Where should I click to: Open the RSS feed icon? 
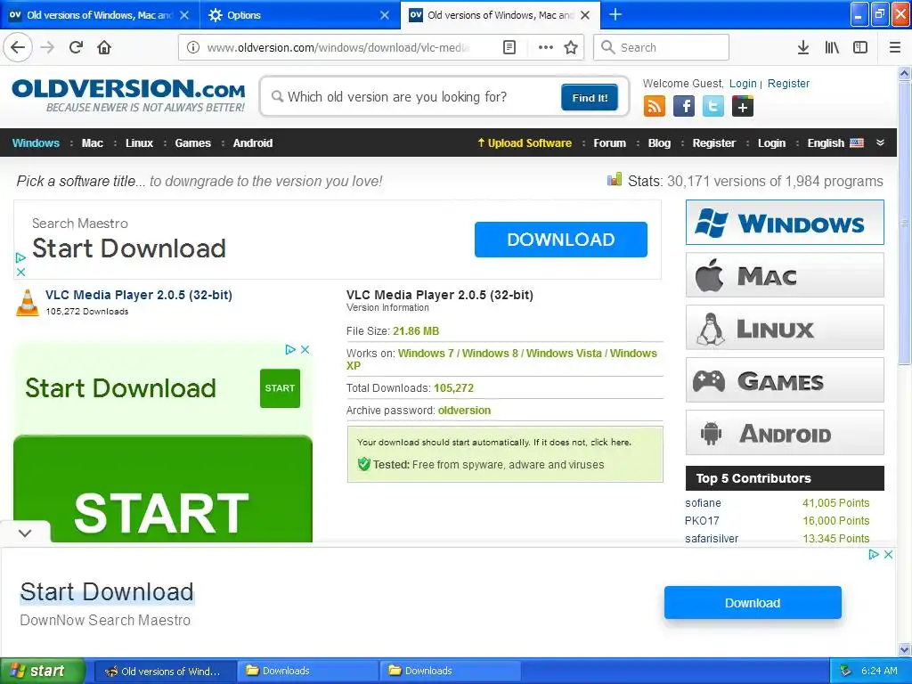click(x=655, y=107)
